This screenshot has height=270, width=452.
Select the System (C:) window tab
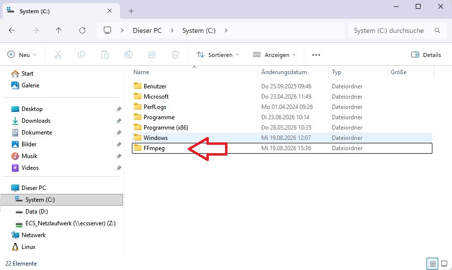(x=61, y=11)
